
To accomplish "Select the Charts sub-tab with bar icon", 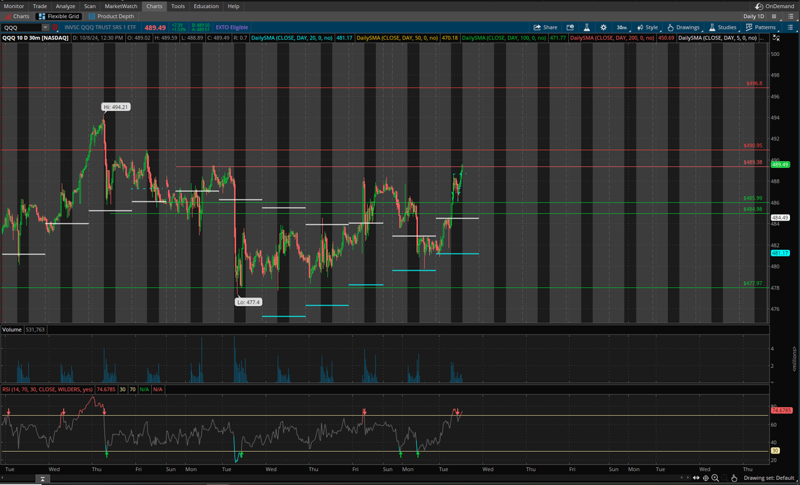I will pos(17,16).
